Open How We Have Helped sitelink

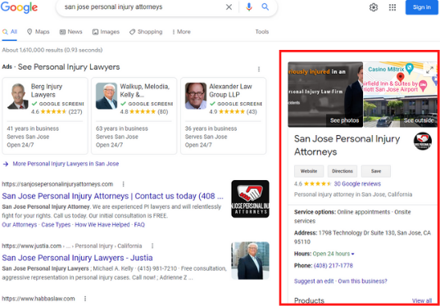102,225
